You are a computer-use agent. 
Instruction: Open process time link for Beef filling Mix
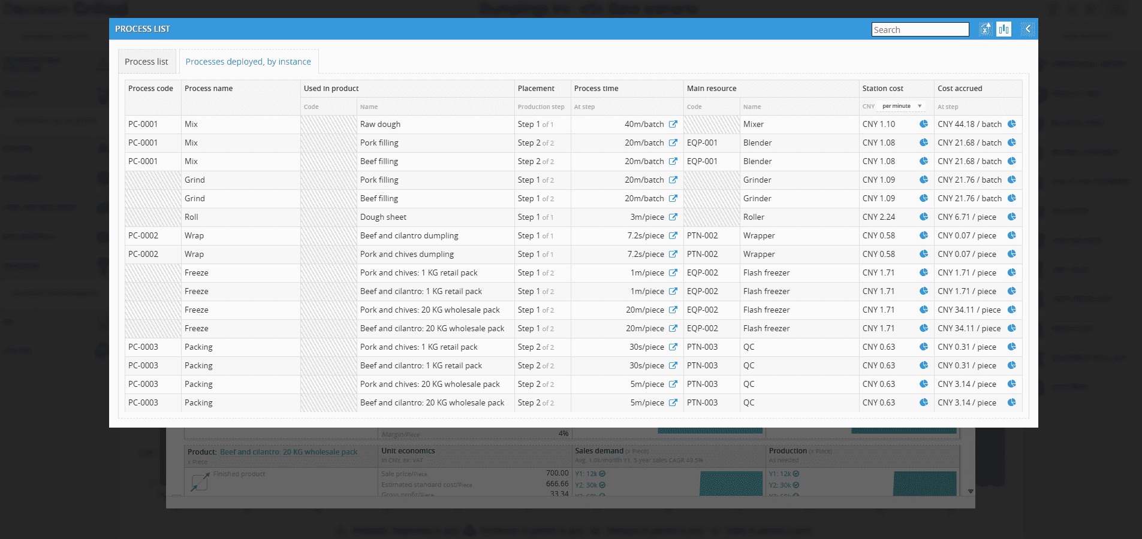pos(673,161)
